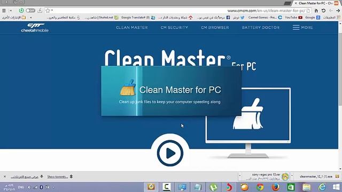Click the show all downloads Arabic link
342x192 pixels.
(x=25, y=177)
